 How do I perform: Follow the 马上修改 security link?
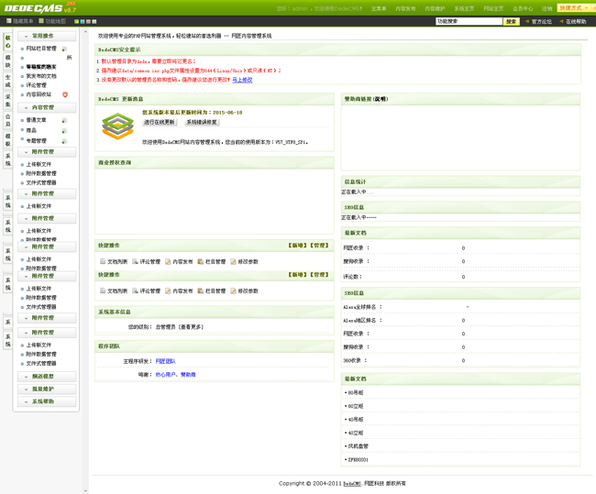[242, 80]
